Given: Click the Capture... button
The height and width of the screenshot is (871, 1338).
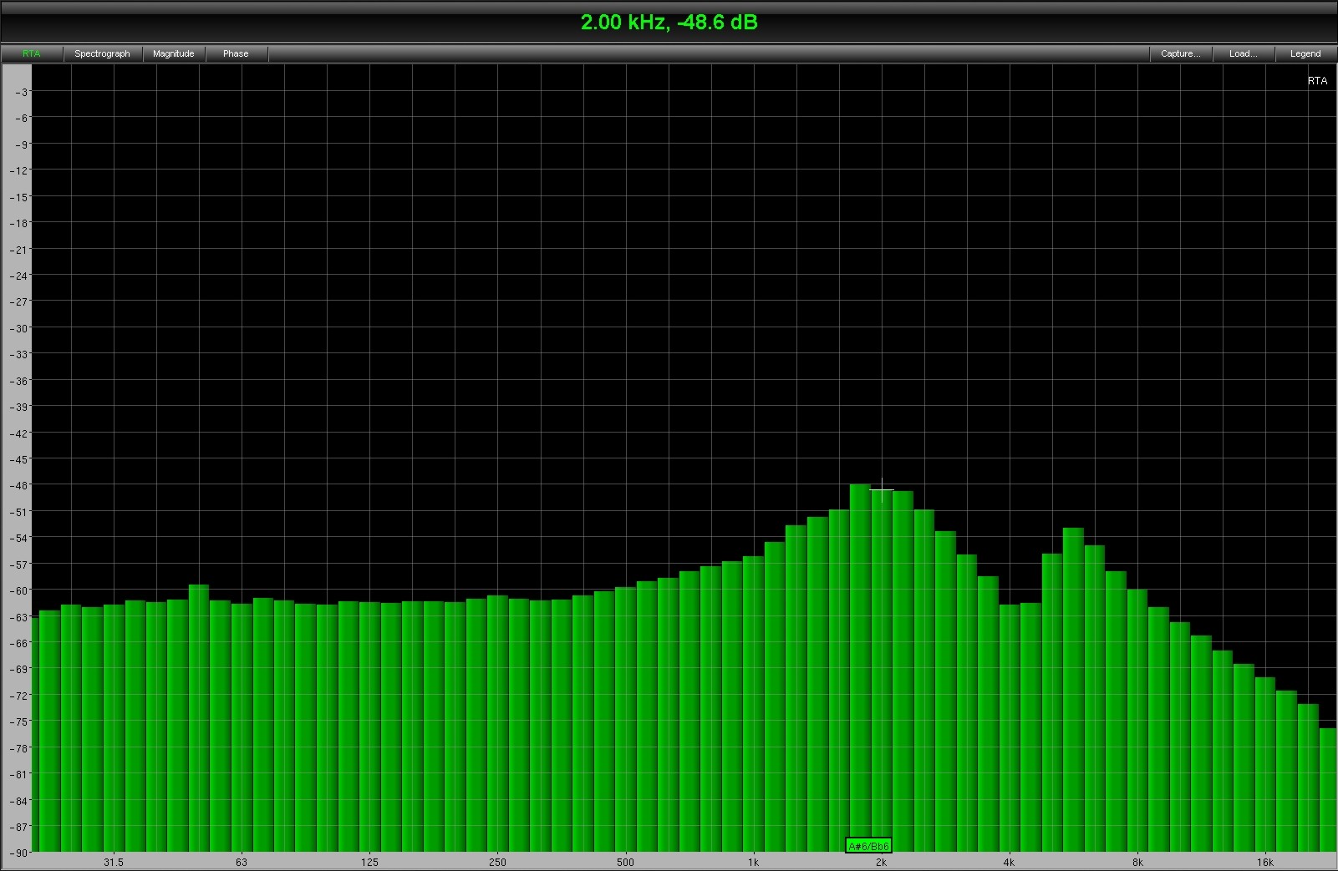Looking at the screenshot, I should click(x=1180, y=53).
